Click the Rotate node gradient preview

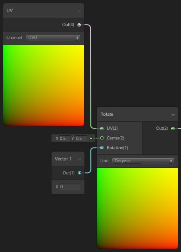(137, 208)
